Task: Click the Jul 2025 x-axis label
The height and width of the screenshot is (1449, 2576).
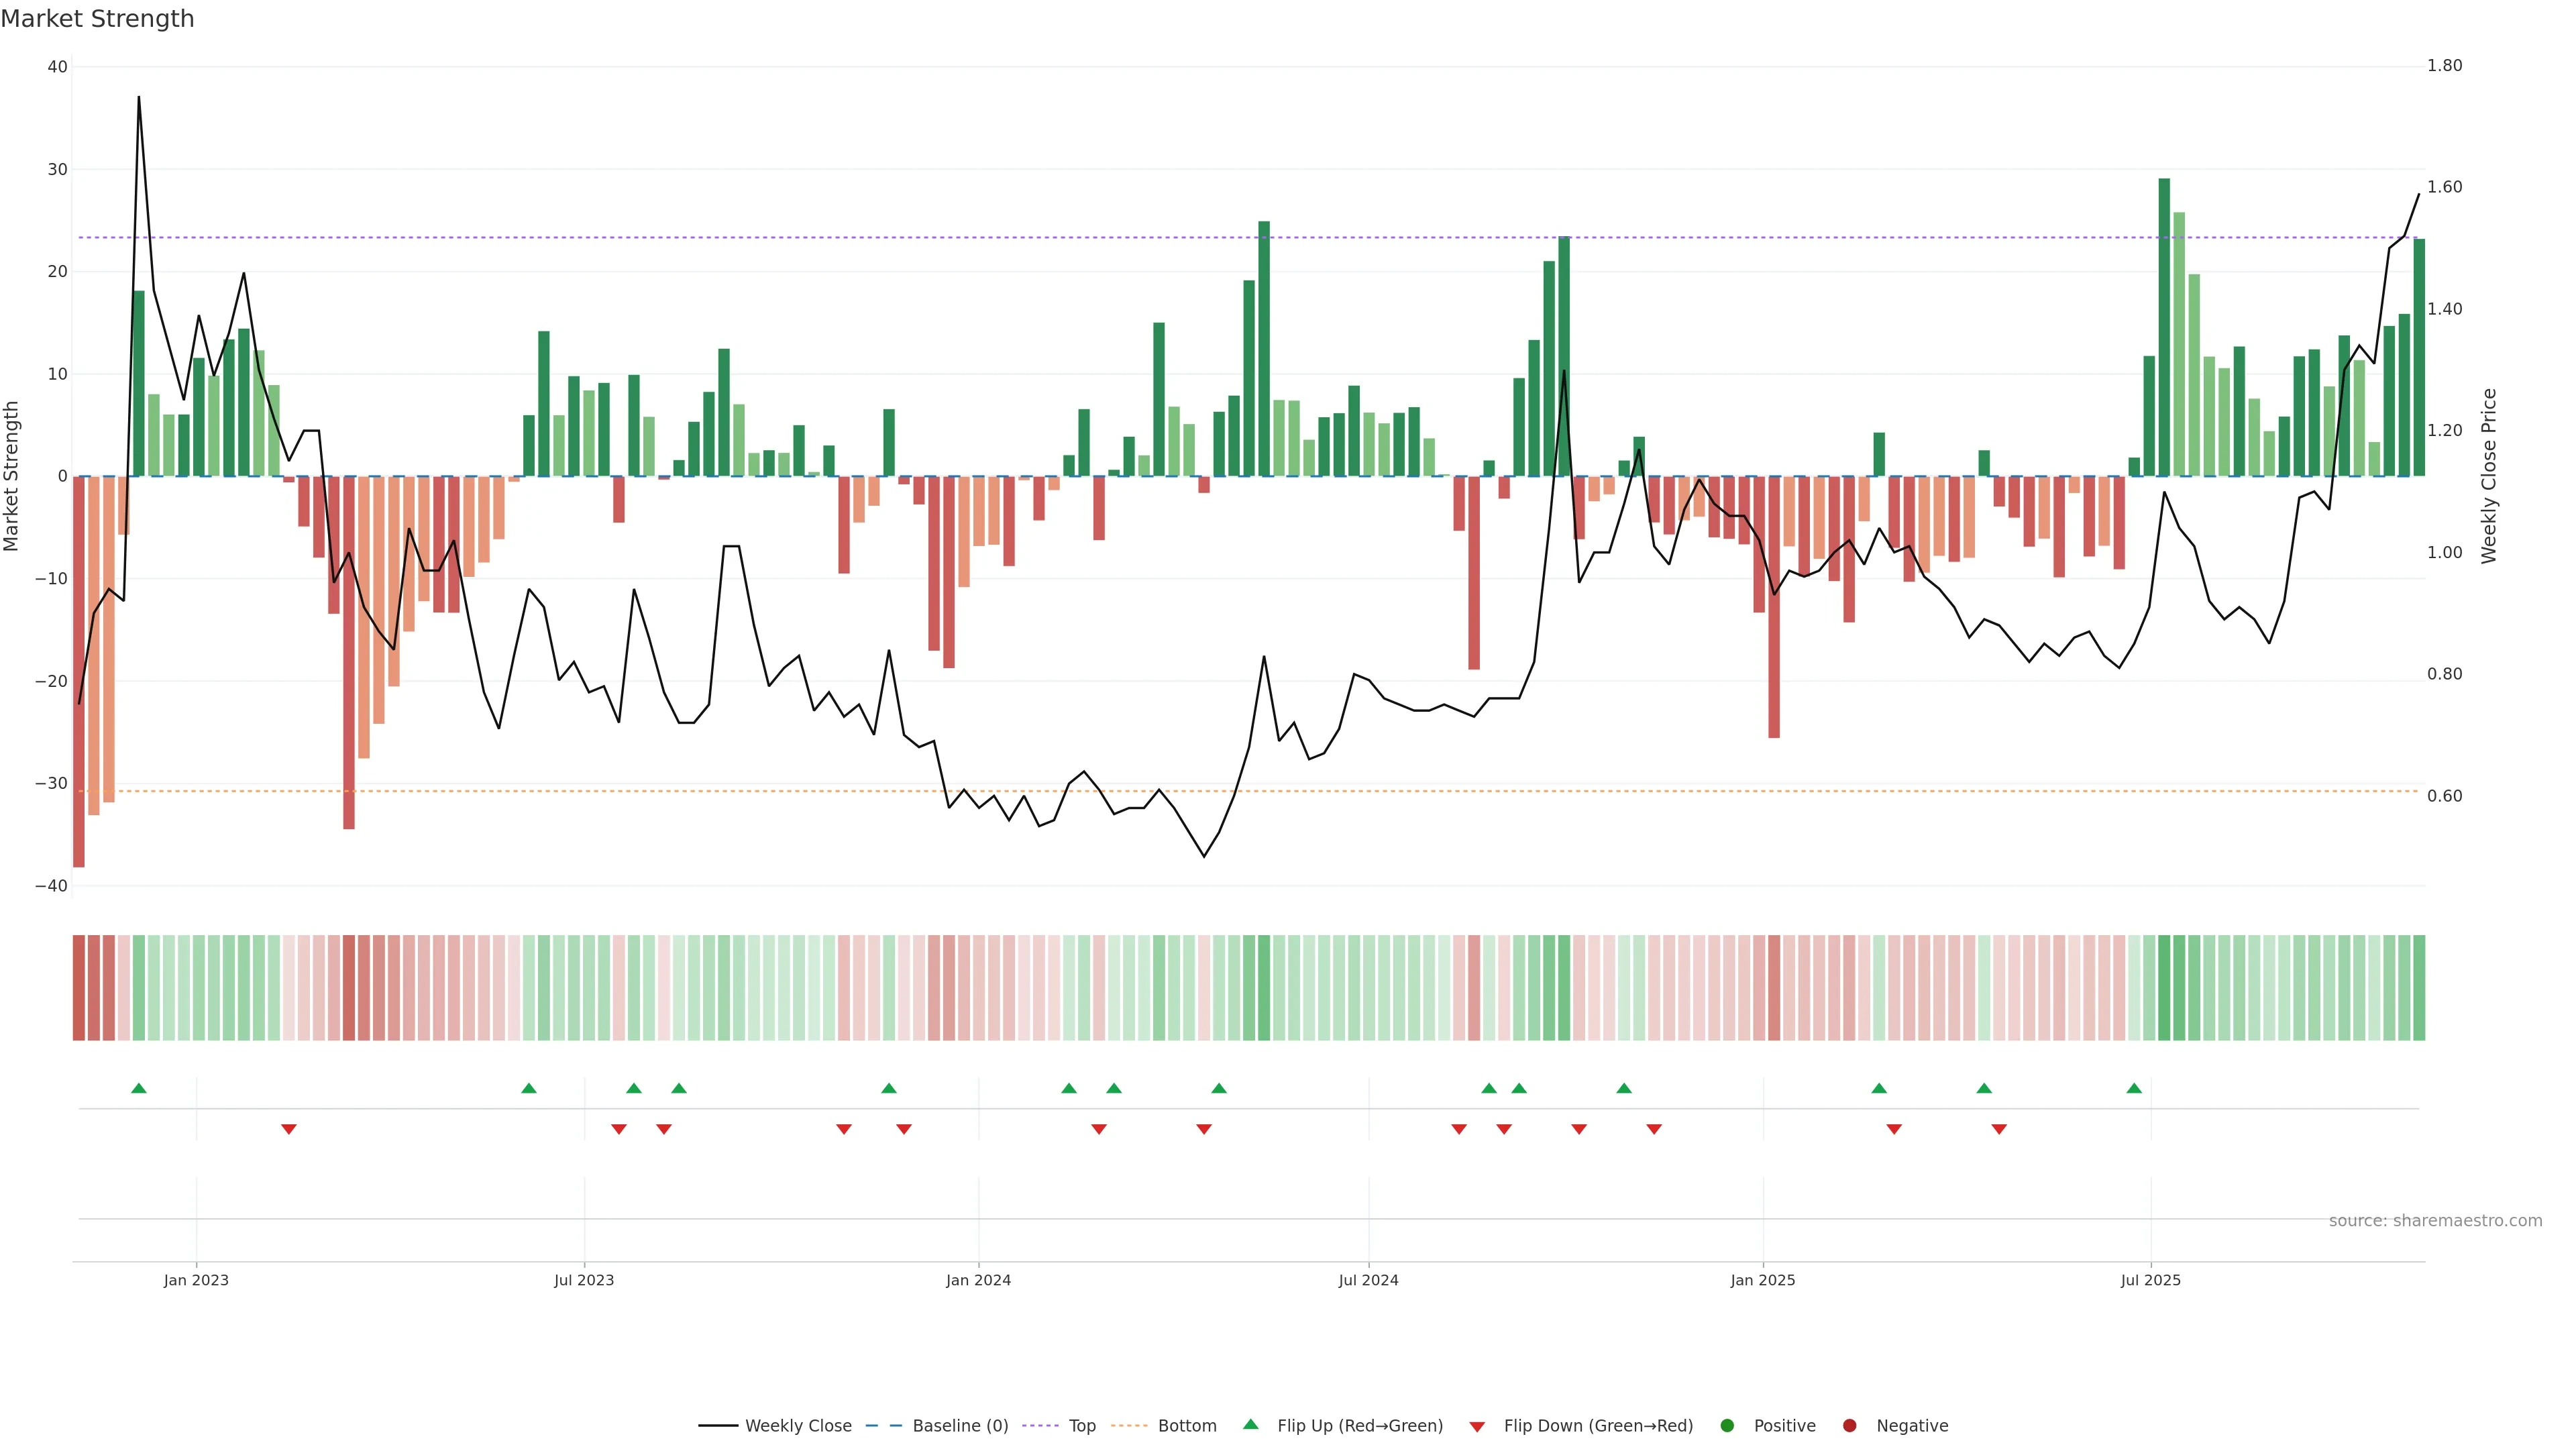Action: (2150, 1280)
